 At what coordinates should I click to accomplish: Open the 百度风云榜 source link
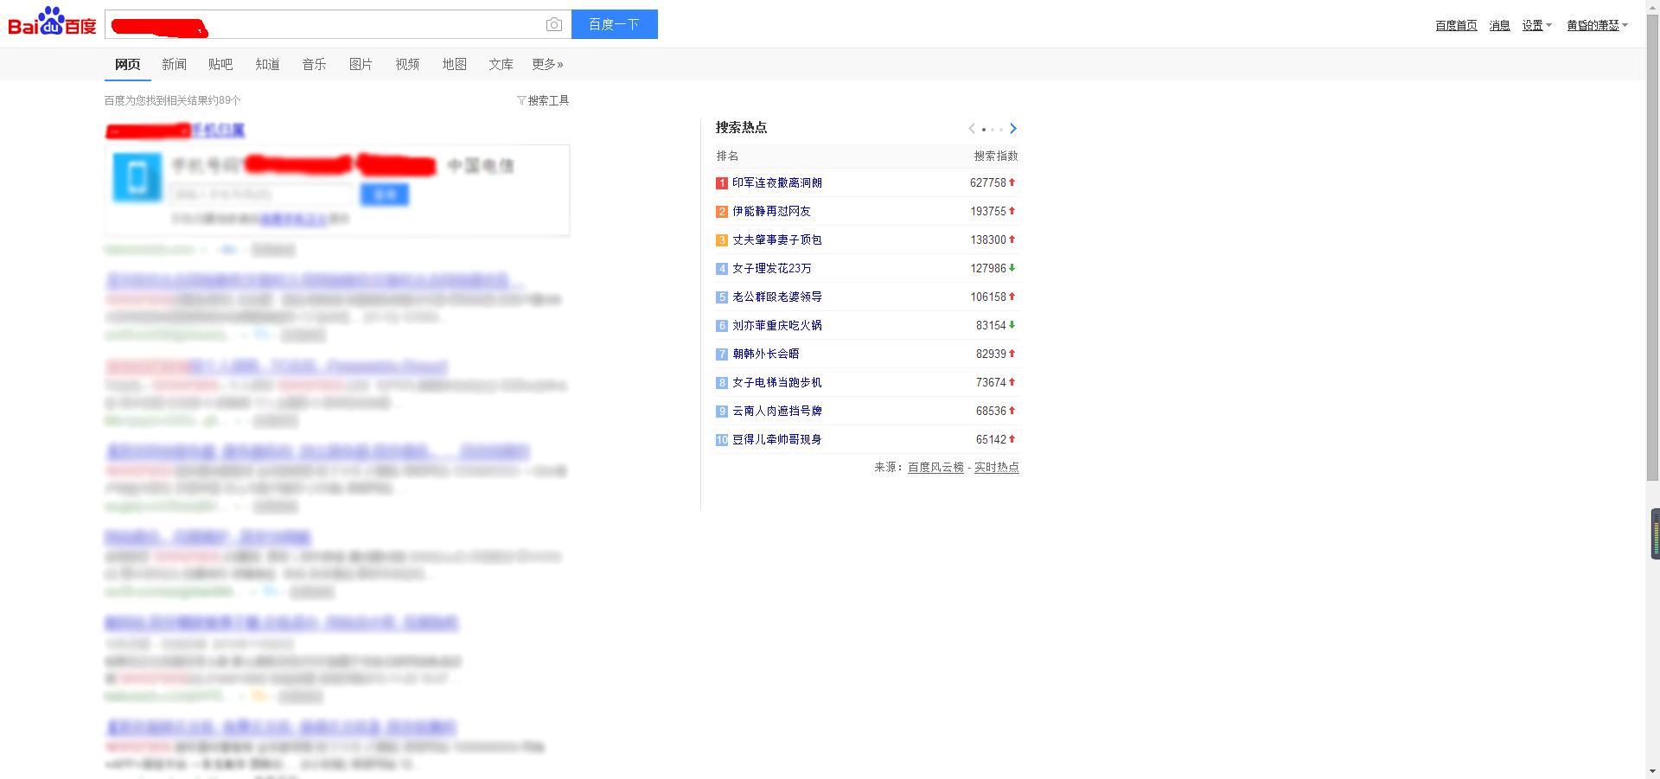coord(935,467)
